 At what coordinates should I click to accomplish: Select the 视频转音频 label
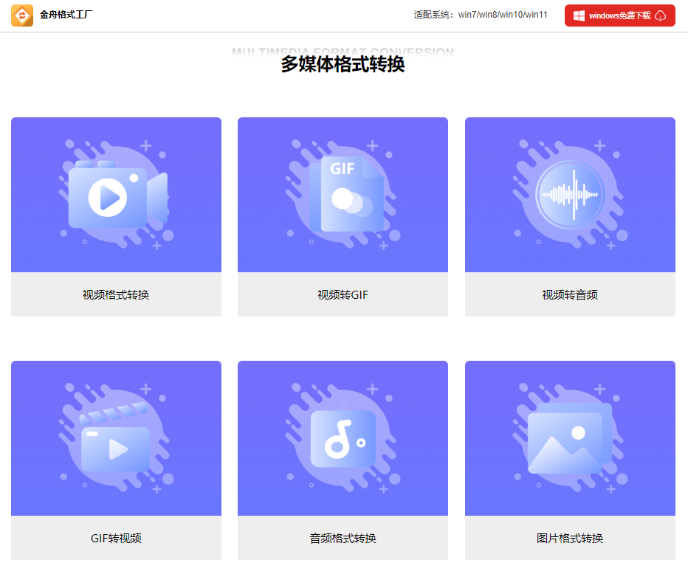(570, 294)
